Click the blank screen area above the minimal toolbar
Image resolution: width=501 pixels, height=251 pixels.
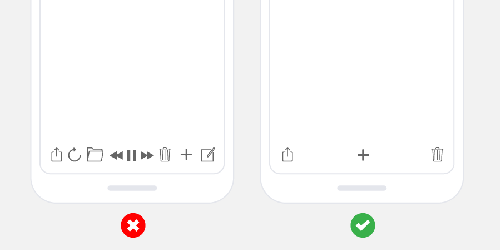click(361, 70)
